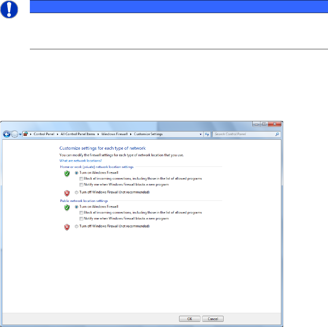Click red shield icon under private network settings

(x=67, y=193)
